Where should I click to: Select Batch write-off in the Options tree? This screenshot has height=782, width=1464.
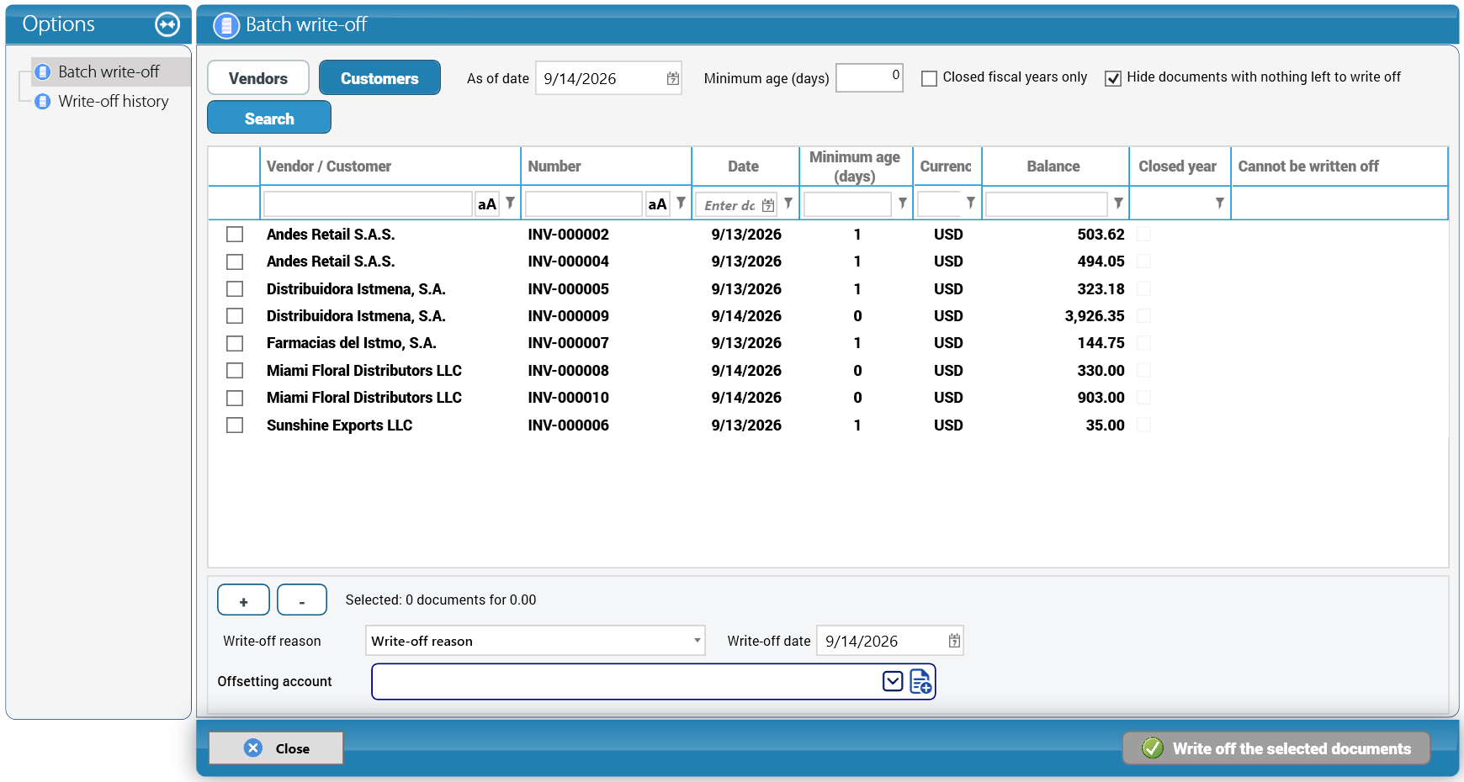pyautogui.click(x=109, y=71)
